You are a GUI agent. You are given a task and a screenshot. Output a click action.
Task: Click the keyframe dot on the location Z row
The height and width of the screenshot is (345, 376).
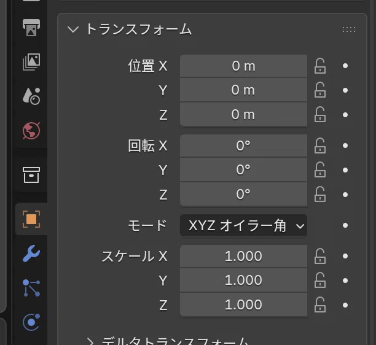[x=345, y=115]
